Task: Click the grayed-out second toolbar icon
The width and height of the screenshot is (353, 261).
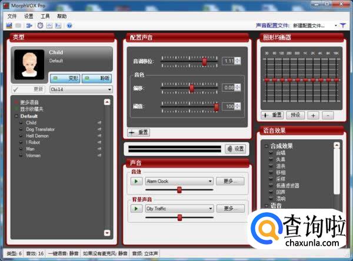Action: pos(18,25)
